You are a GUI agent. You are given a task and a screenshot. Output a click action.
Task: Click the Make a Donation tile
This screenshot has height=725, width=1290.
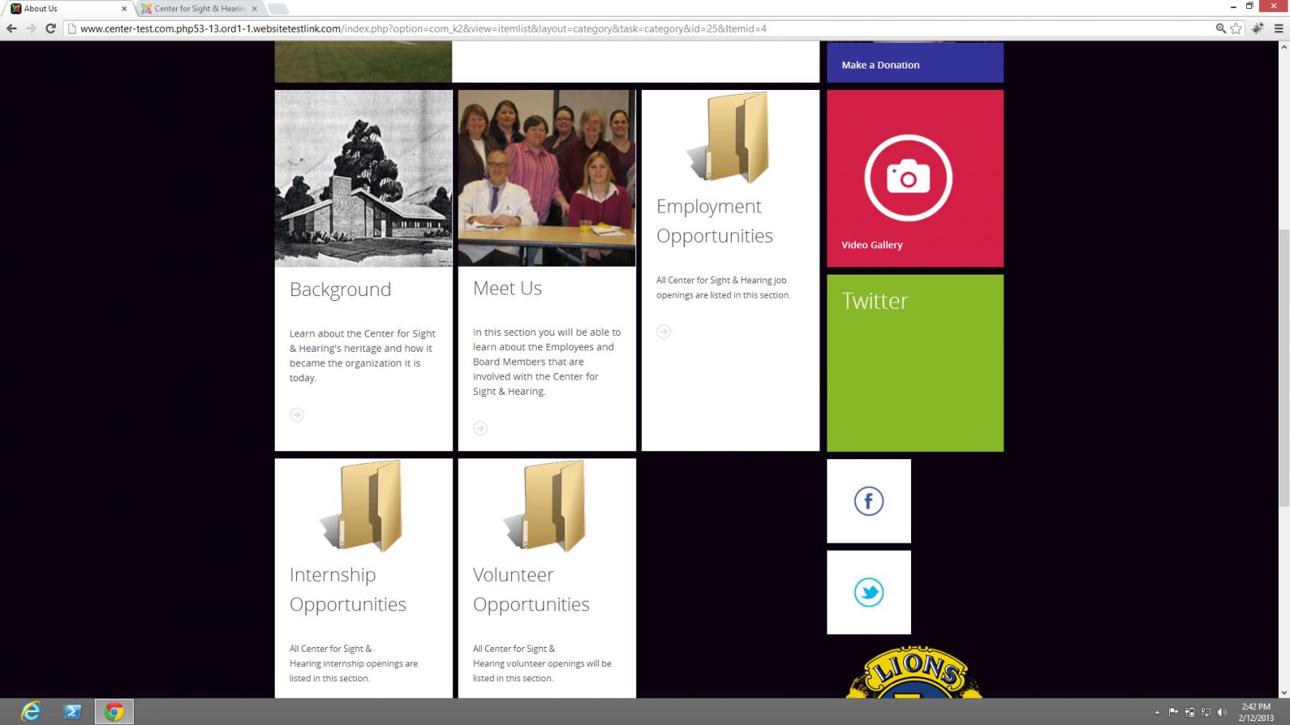(x=915, y=62)
